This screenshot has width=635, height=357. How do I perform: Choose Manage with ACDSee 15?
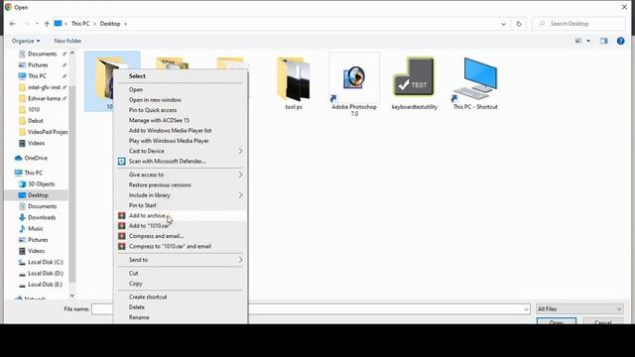point(159,120)
